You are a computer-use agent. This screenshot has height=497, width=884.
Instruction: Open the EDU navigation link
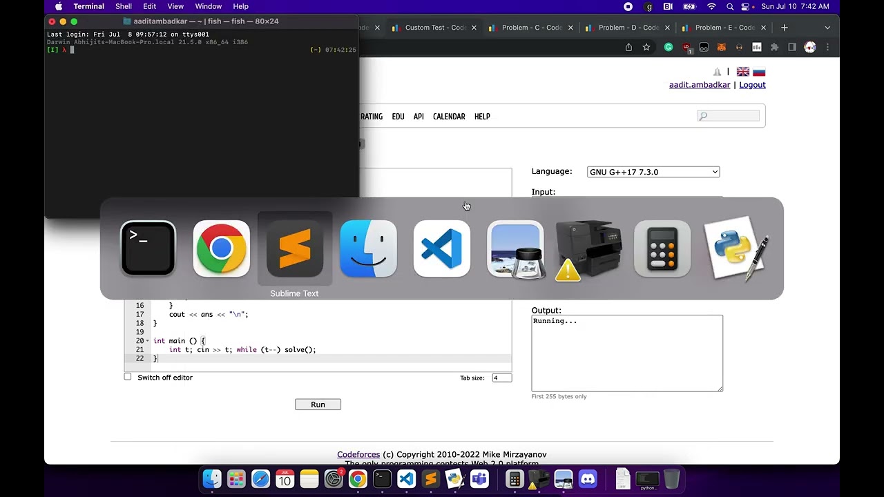click(398, 117)
